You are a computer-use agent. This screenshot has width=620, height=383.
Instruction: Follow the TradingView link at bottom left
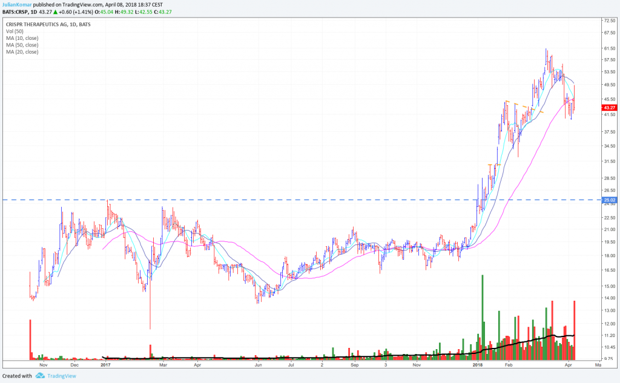(62, 376)
